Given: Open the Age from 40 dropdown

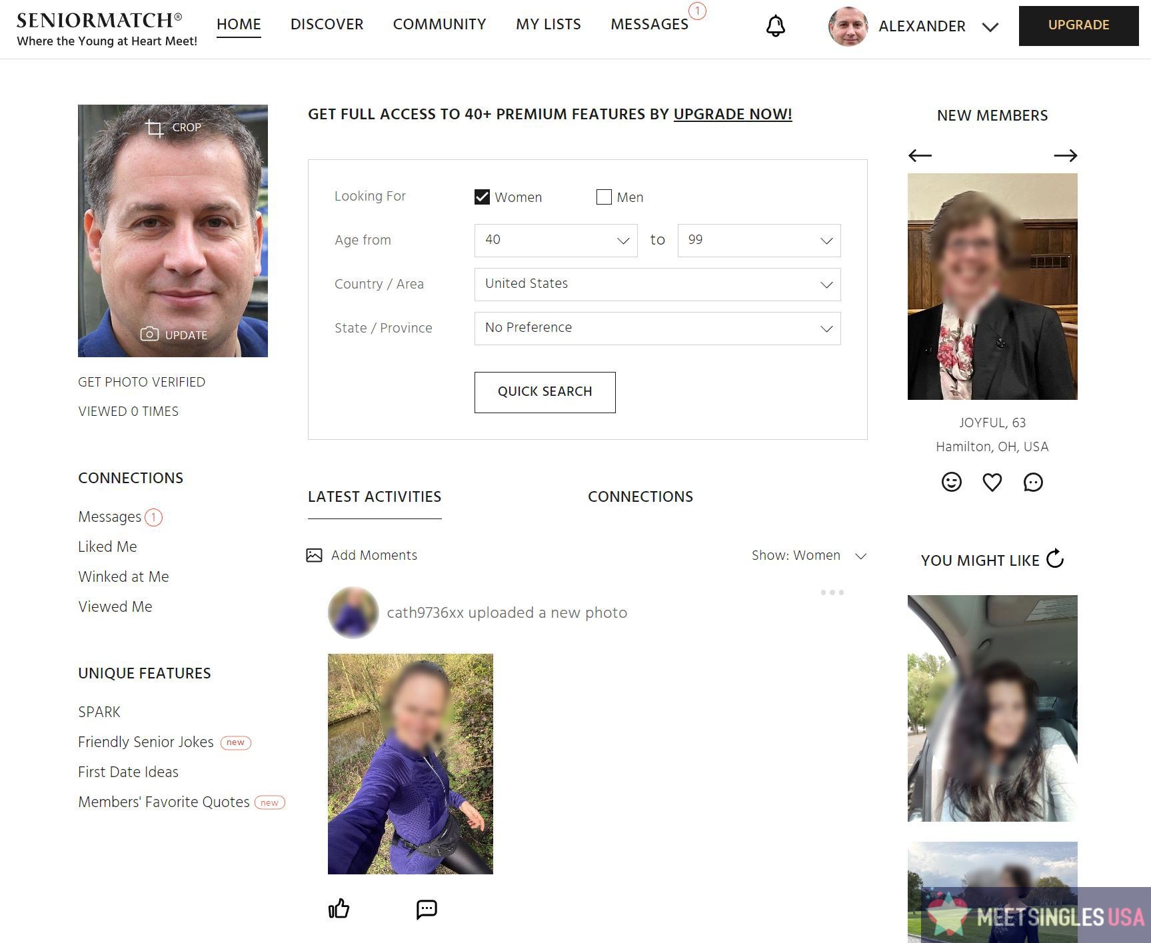Looking at the screenshot, I should tap(556, 241).
